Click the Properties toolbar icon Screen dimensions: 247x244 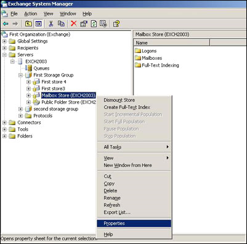84,24
